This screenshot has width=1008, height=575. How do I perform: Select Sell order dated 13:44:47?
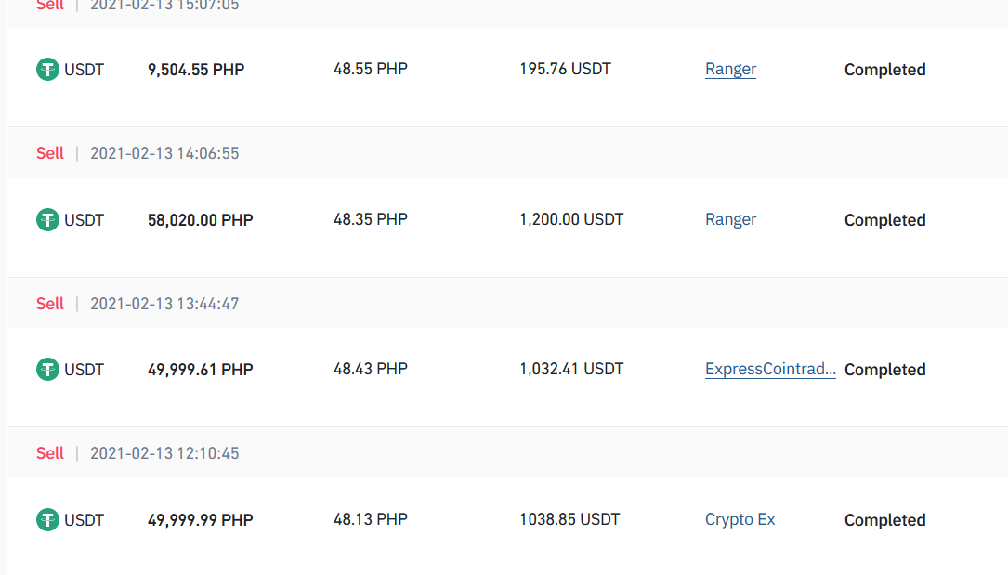tap(50, 303)
